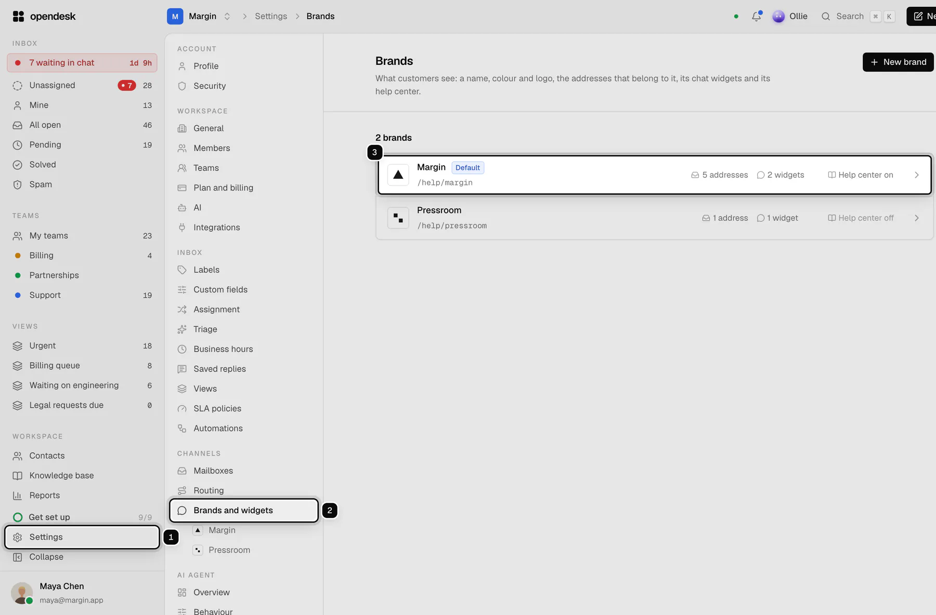The width and height of the screenshot is (936, 615).
Task: Open Business hours settings
Action: (x=243, y=349)
